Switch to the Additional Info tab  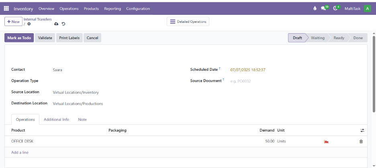click(56, 120)
